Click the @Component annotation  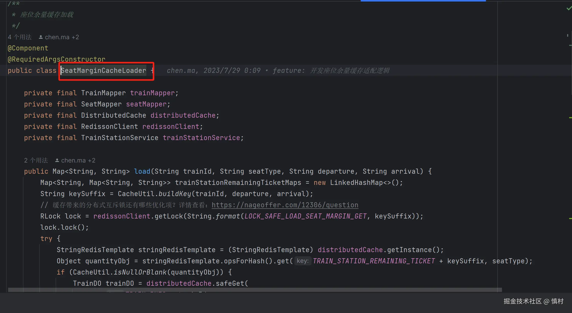pyautogui.click(x=28, y=48)
